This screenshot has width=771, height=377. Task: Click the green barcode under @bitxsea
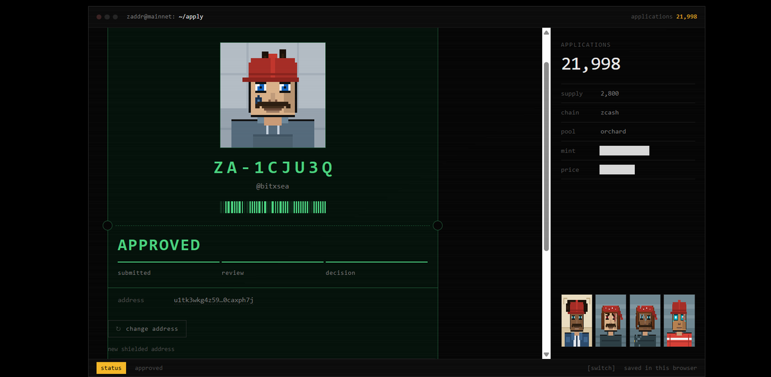[x=273, y=207]
